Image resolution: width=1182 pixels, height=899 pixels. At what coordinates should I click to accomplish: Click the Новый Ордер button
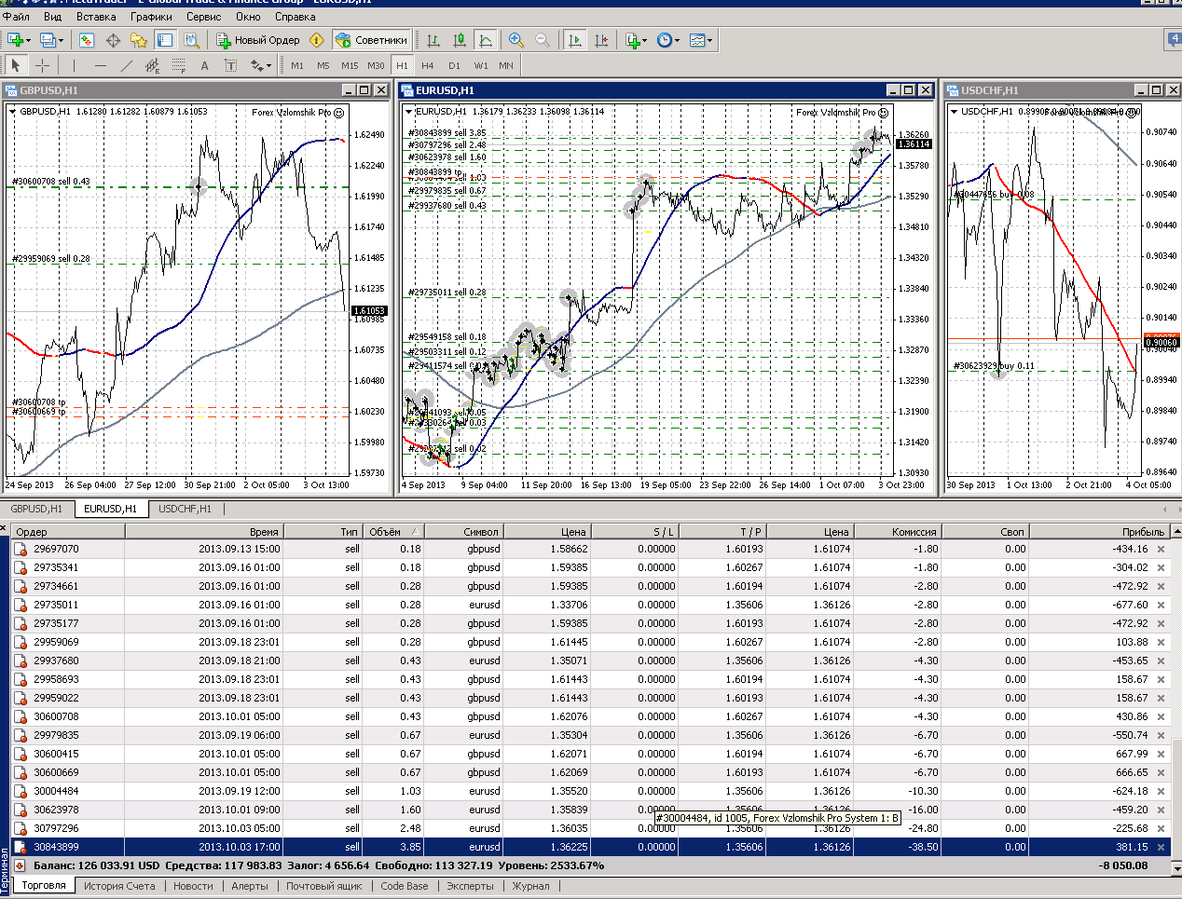pyautogui.click(x=258, y=40)
